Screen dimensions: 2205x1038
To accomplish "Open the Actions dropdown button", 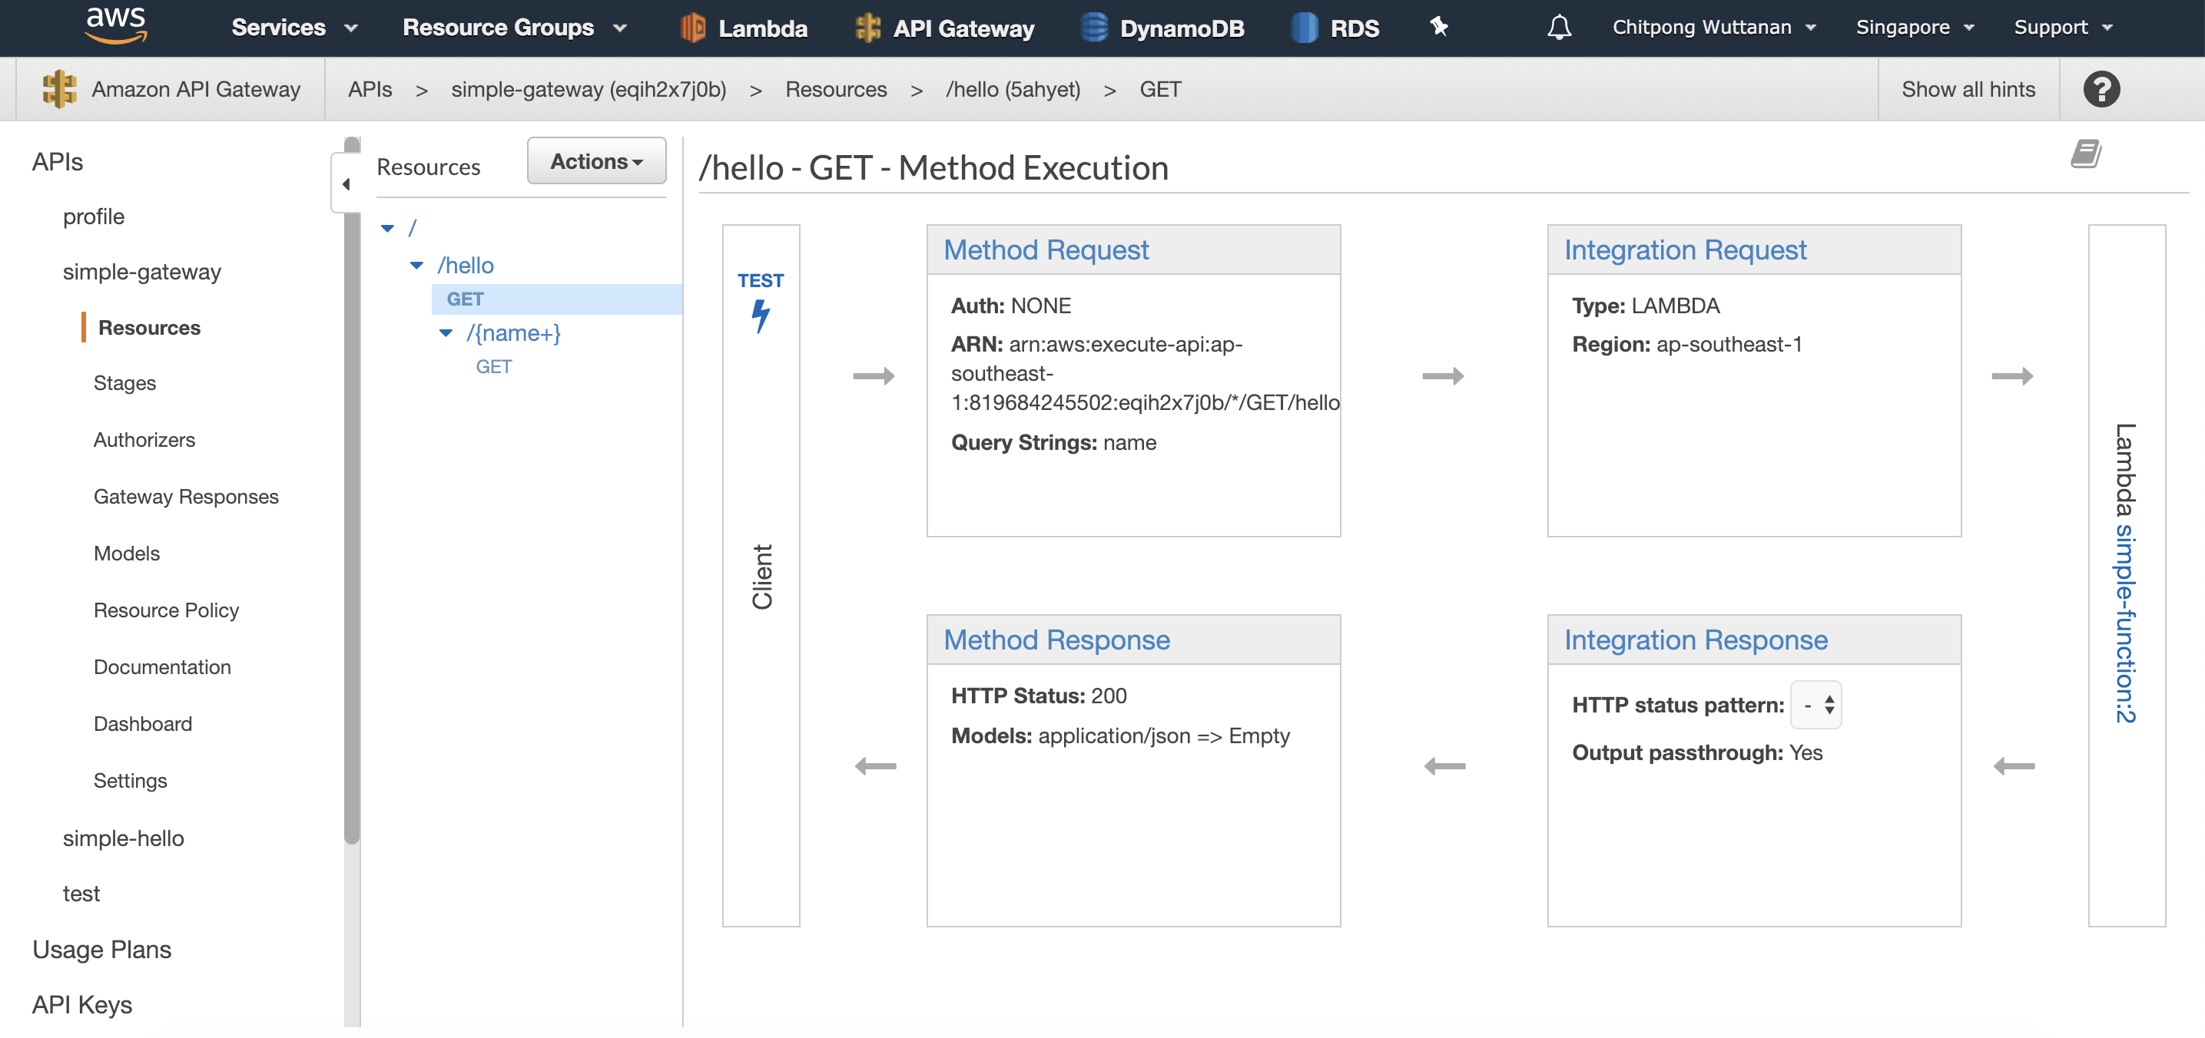I will pos(595,160).
